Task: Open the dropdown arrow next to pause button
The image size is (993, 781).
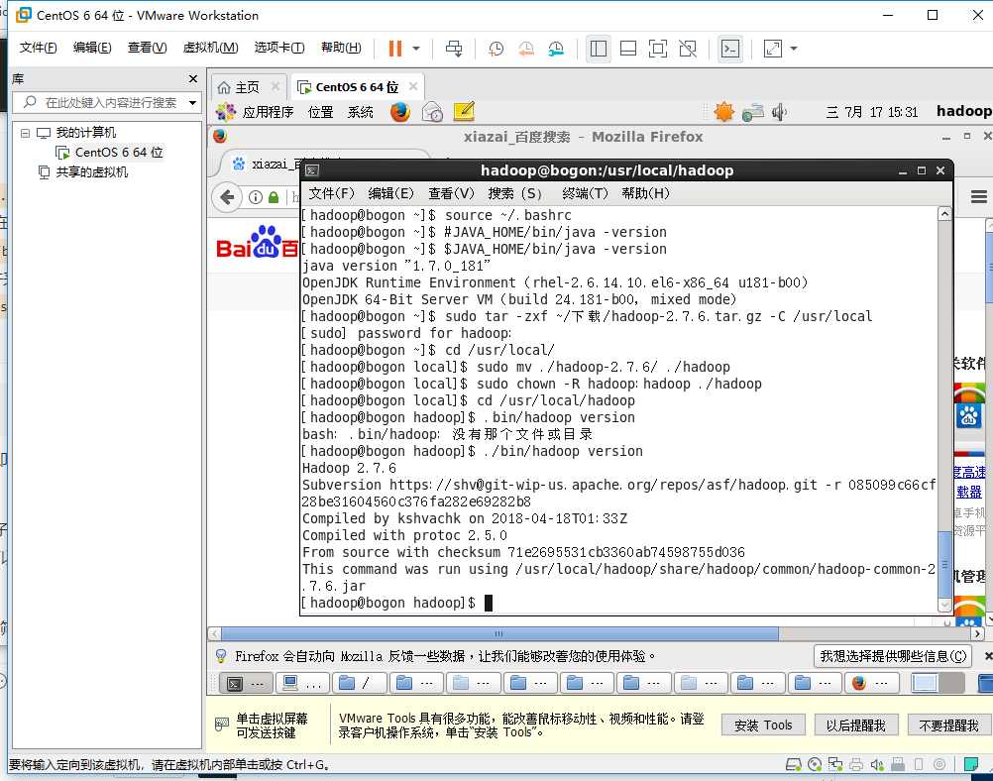Action: (416, 49)
